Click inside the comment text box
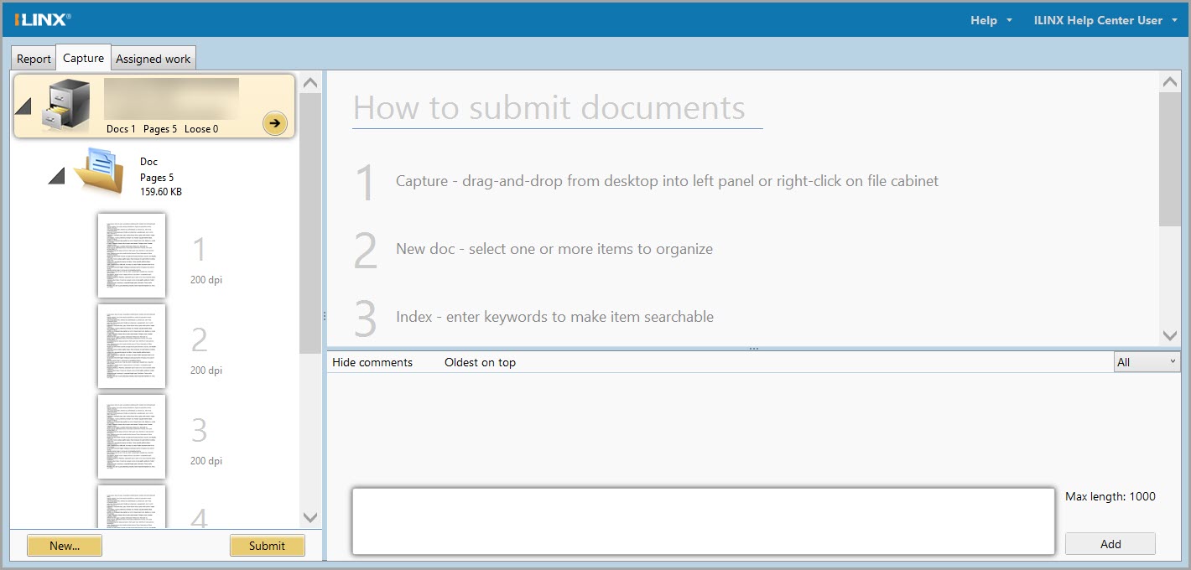The height and width of the screenshot is (570, 1191). click(702, 521)
